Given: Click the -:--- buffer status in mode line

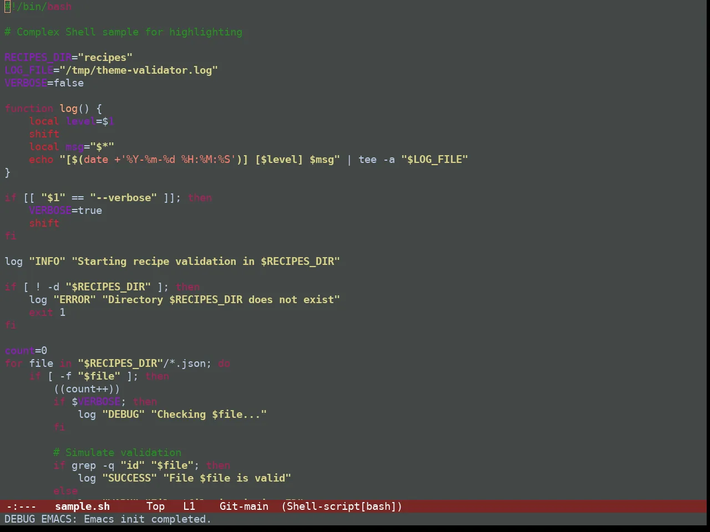Looking at the screenshot, I should click(x=21, y=507).
